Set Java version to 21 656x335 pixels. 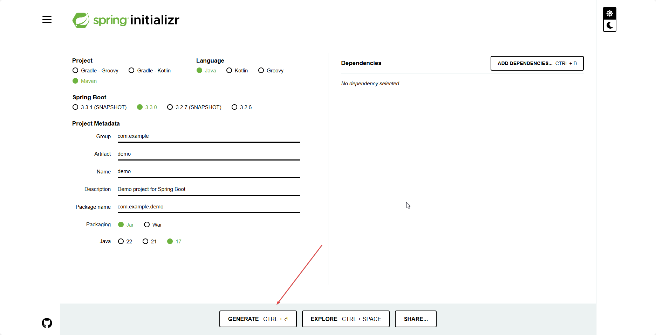(150, 242)
